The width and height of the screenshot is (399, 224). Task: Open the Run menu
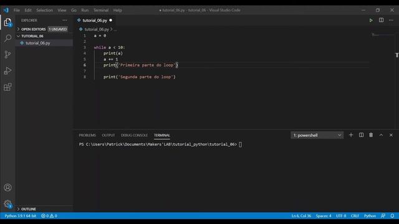85,10
